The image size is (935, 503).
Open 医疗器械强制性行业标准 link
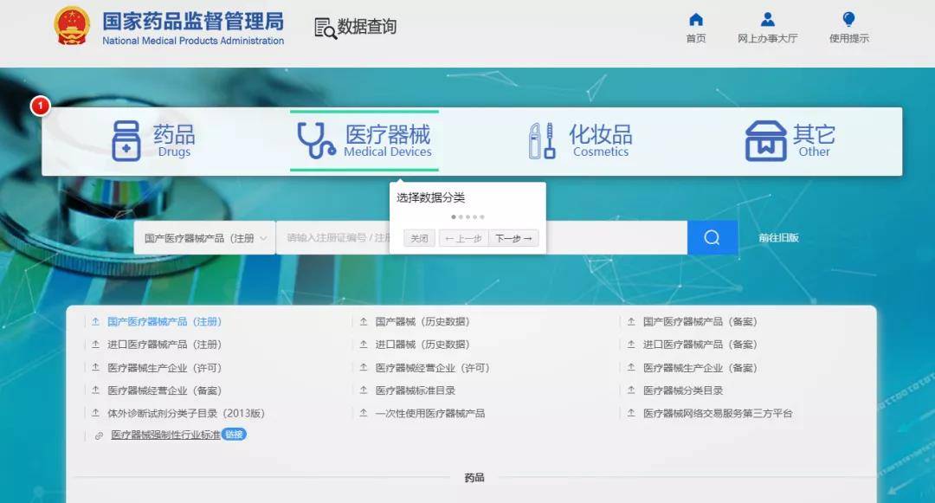click(x=165, y=435)
